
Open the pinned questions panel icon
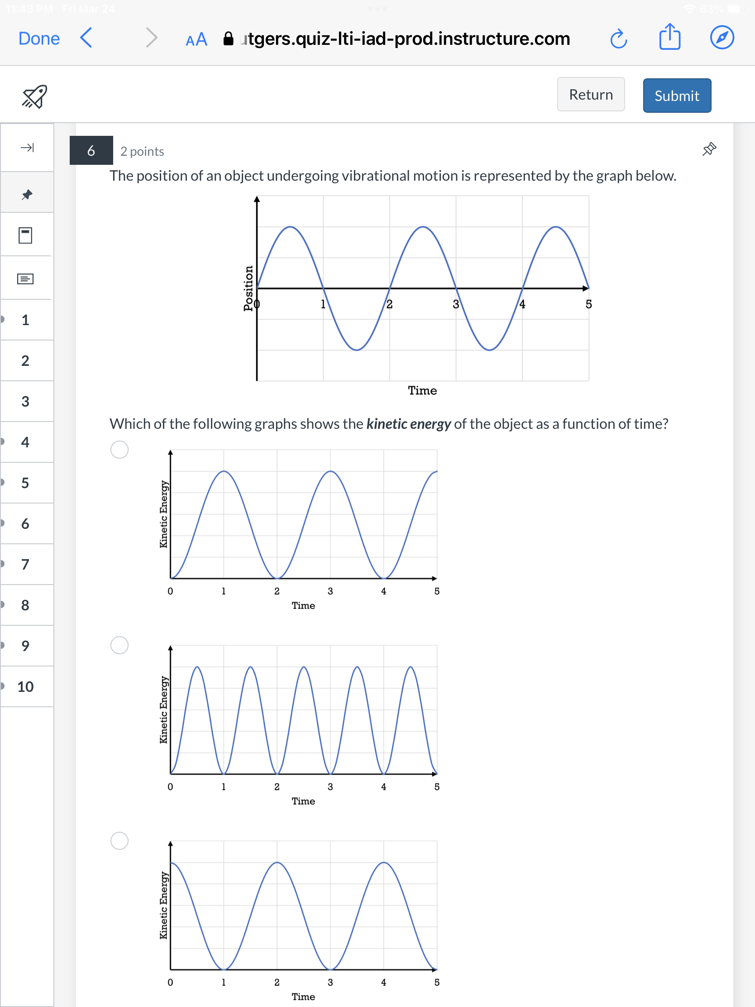26,192
